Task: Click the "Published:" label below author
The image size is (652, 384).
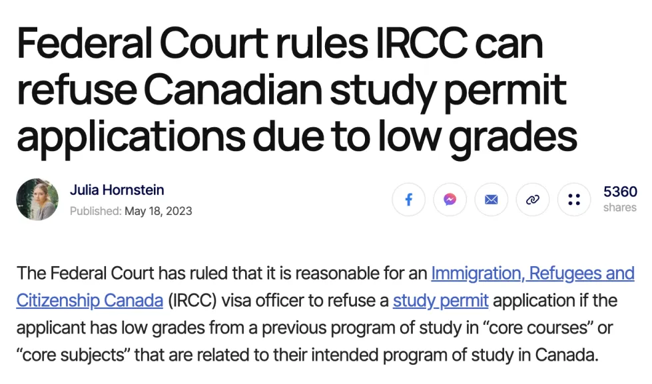Action: [96, 211]
